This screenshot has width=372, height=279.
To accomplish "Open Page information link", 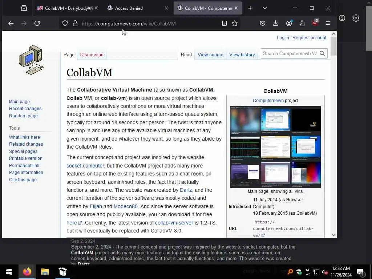I will tap(26, 173).
